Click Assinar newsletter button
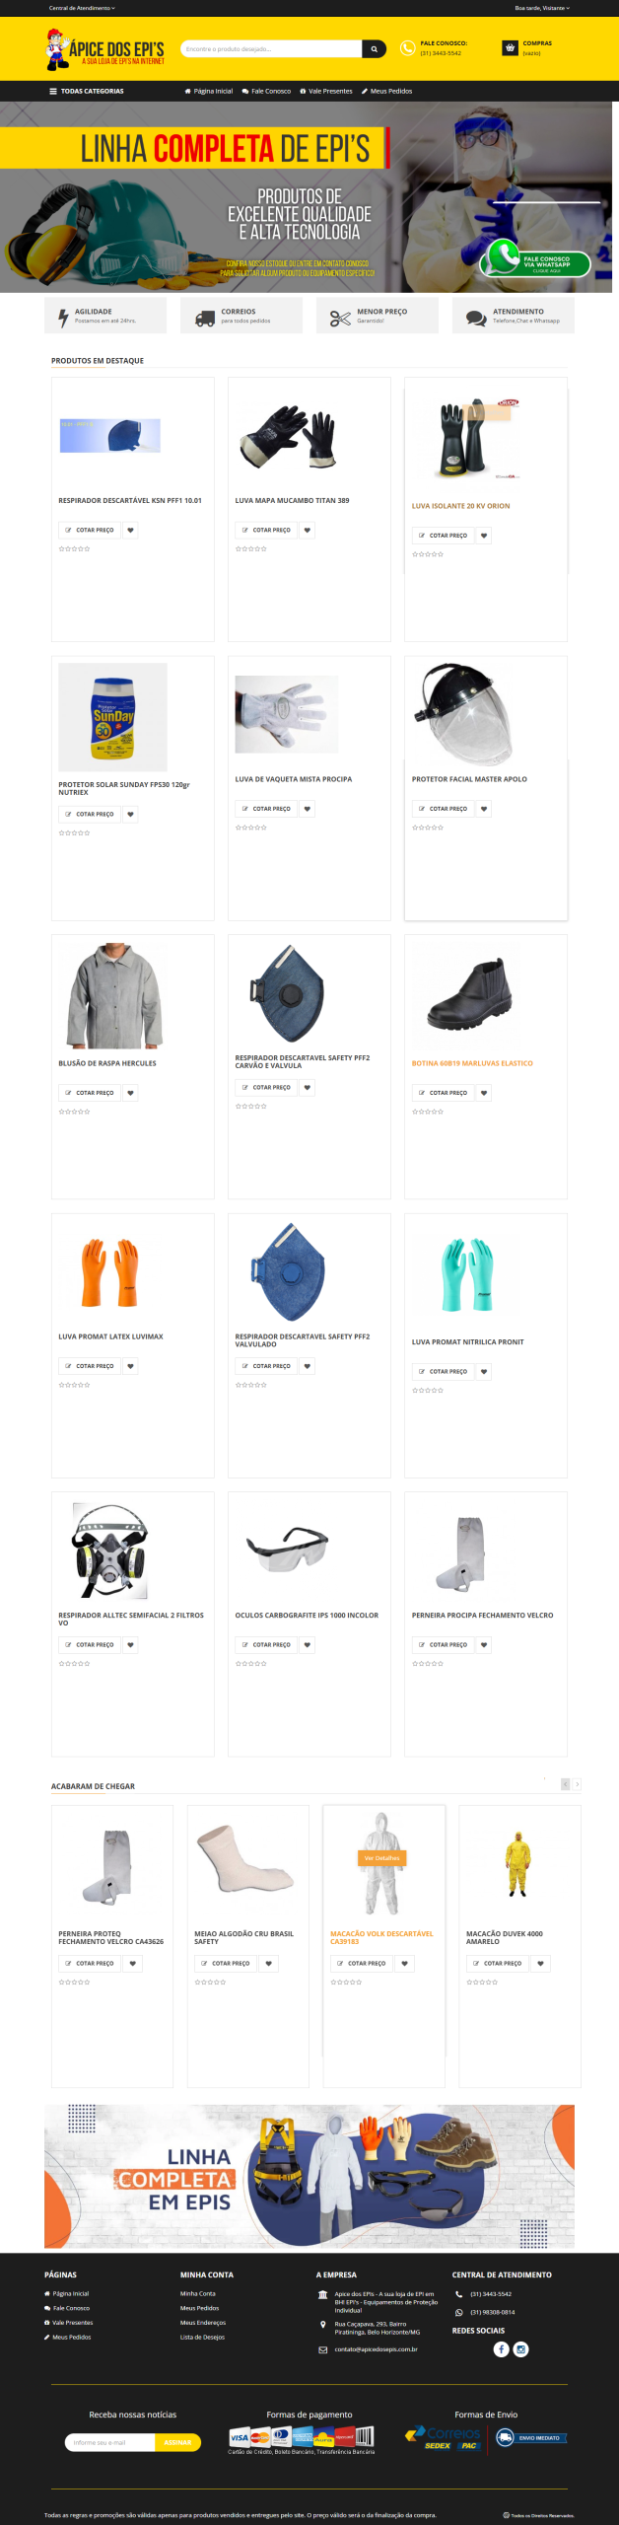 click(x=177, y=2442)
